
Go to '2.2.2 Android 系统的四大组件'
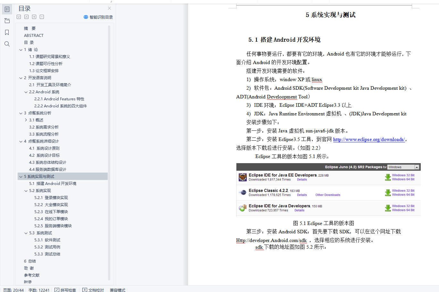(61, 106)
